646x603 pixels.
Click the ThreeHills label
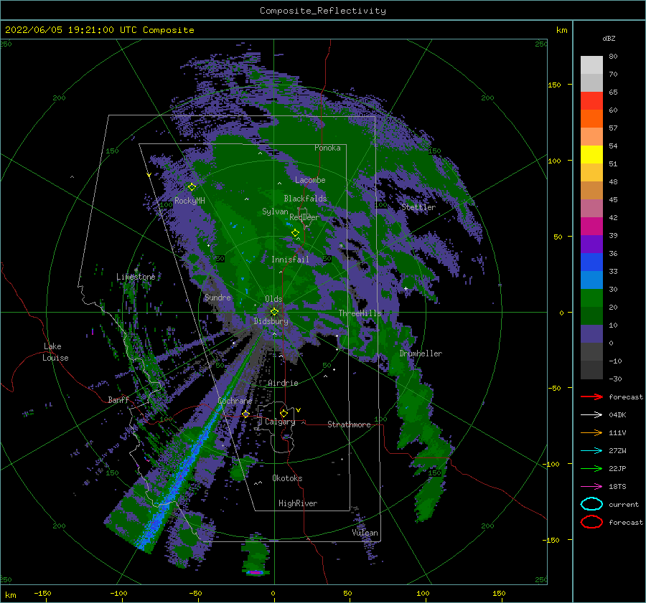pos(360,313)
